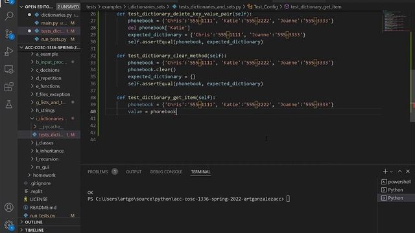
Task: Open the README.md file
Action: (x=49, y=207)
